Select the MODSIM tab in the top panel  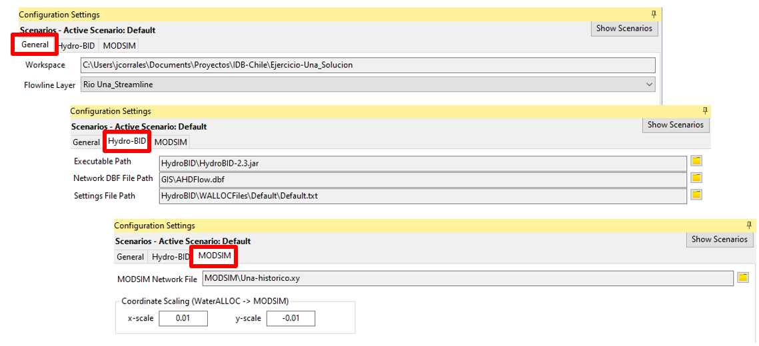(x=120, y=46)
